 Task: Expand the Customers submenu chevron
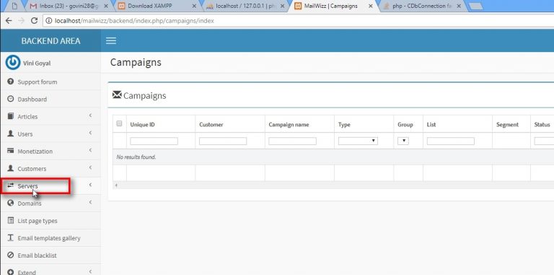coord(90,167)
